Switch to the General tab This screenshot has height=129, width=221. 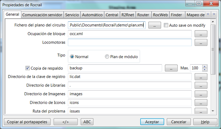12,15
